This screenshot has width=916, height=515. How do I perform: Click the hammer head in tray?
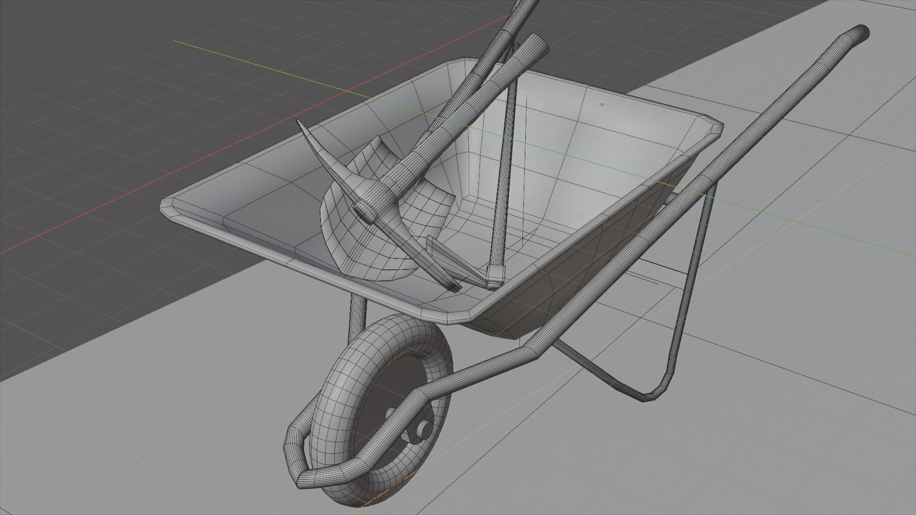click(495, 277)
